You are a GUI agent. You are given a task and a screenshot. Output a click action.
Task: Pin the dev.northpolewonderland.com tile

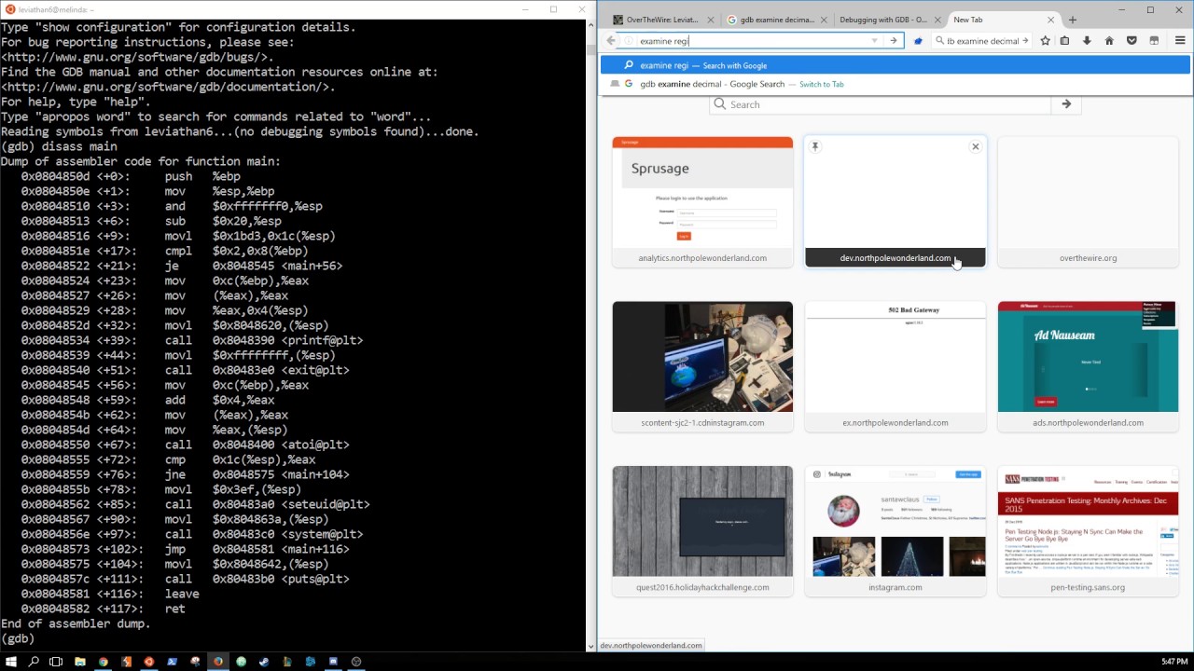815,146
